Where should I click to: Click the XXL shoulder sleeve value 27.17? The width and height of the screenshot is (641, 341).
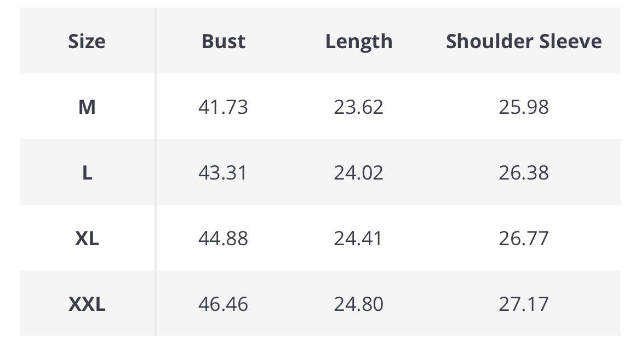tap(524, 304)
